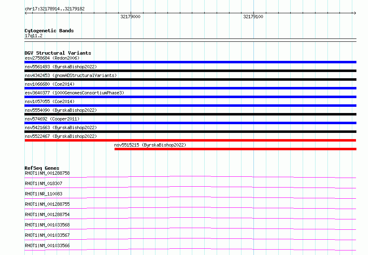This screenshot has width=368, height=255.
Task: Open transcript label RHOT1|NR_110083
Action: click(43, 194)
